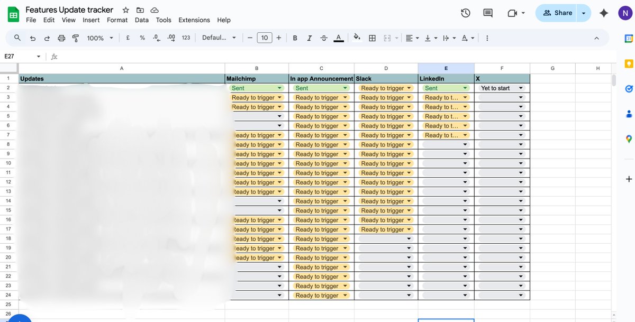Screen dimensions: 635x322
Task: Open vertical align options
Action: 430,38
